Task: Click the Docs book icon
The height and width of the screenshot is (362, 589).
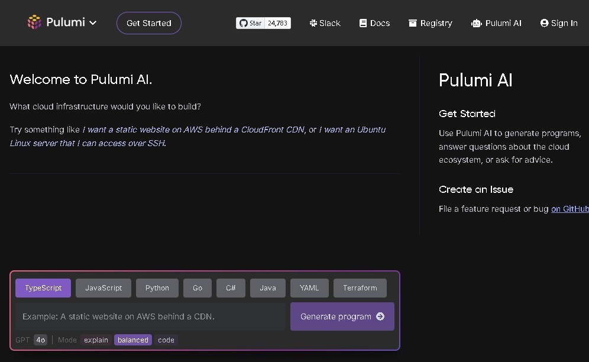Action: point(363,23)
